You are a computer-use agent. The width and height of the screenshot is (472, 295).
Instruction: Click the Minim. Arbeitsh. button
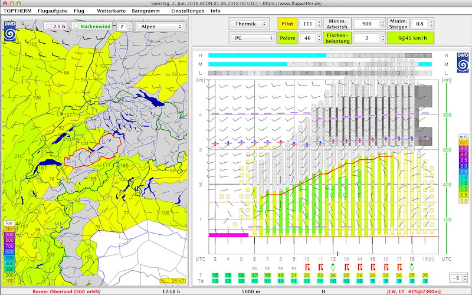coord(337,24)
